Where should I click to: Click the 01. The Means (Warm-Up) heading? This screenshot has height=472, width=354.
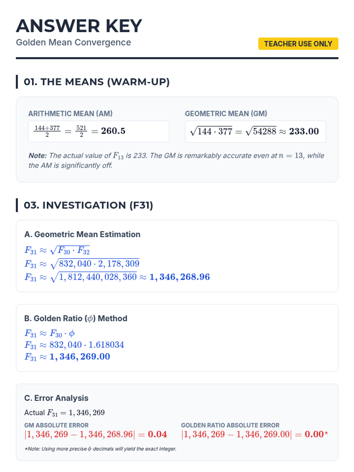pyautogui.click(x=97, y=82)
